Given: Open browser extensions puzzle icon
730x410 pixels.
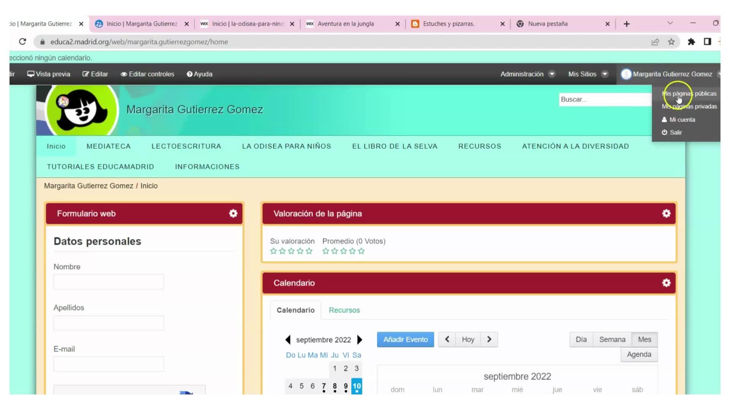Looking at the screenshot, I should (x=691, y=42).
